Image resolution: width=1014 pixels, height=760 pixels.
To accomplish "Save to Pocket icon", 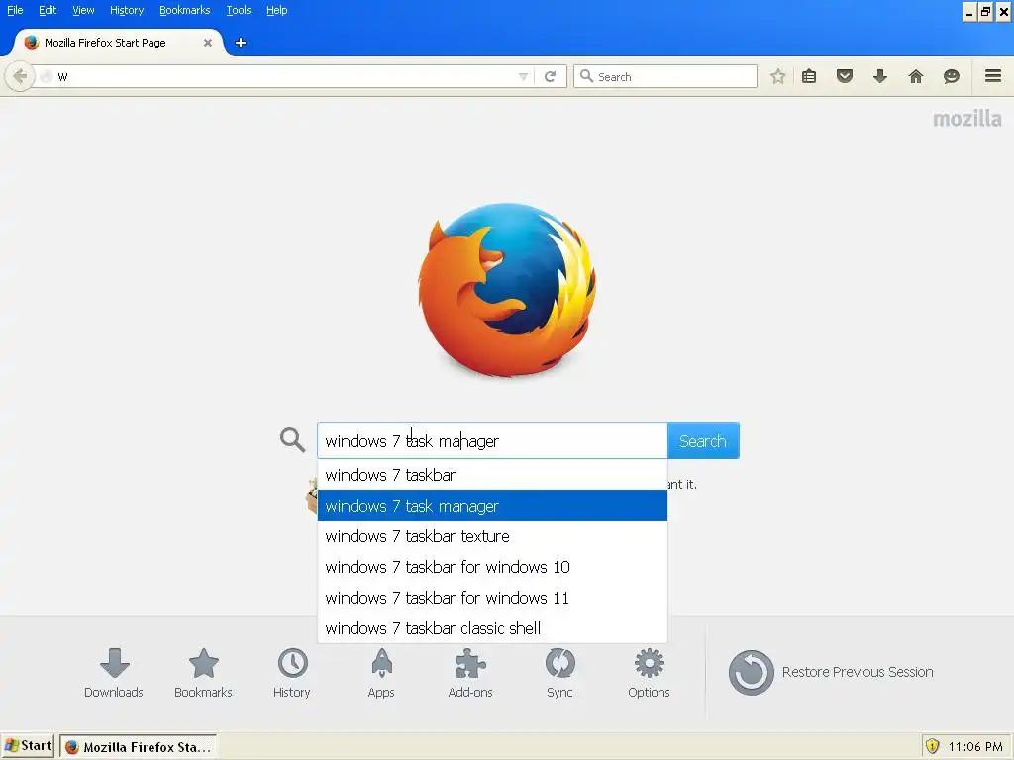I will [x=845, y=77].
